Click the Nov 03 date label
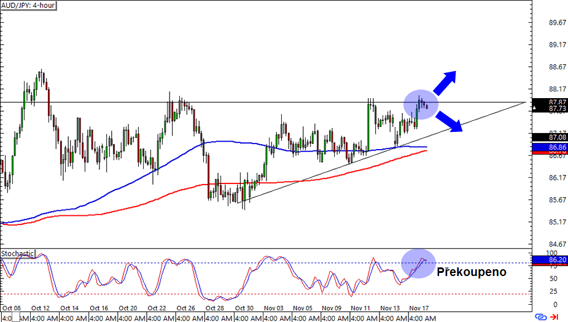Screen dimensions: 568x322 coord(273,309)
